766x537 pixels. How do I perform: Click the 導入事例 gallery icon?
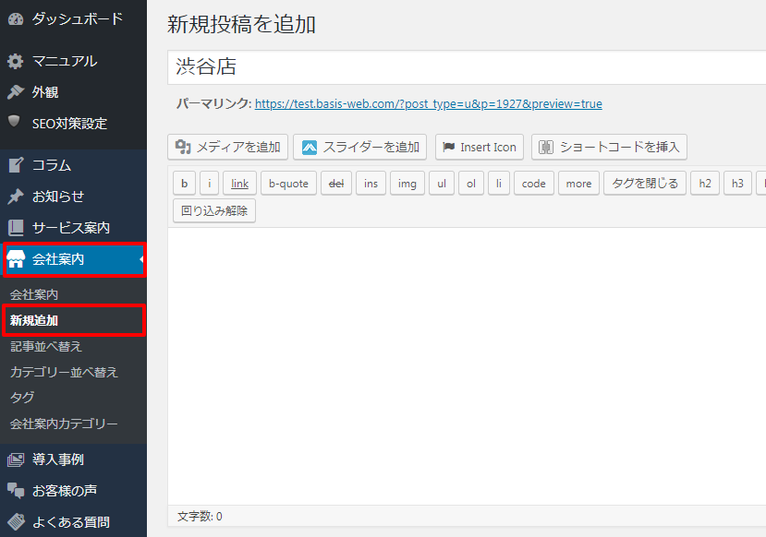coord(16,459)
